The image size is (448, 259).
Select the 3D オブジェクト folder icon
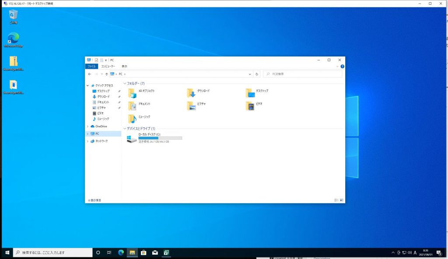coord(132,93)
